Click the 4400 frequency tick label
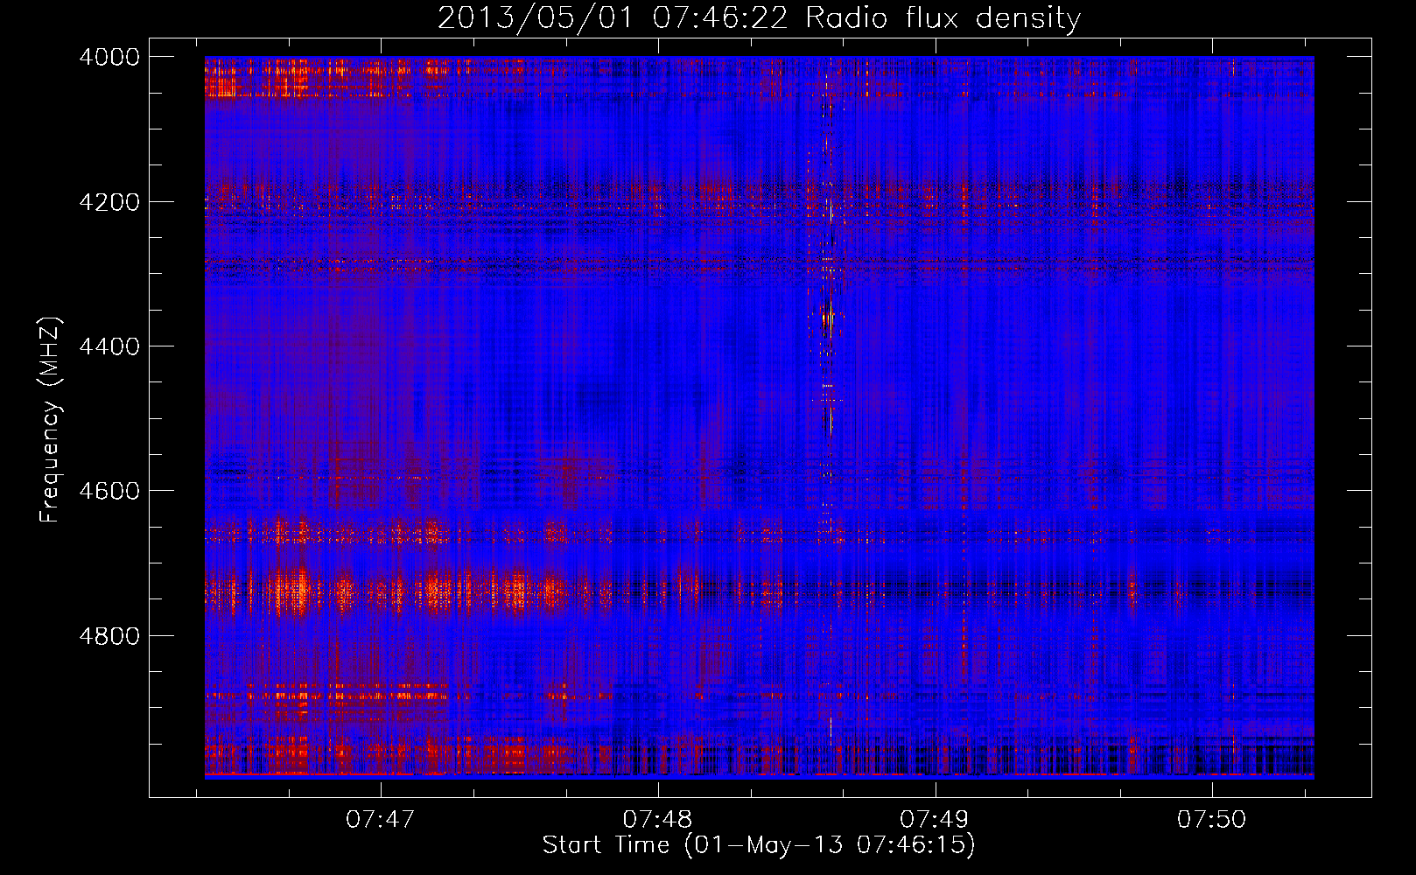This screenshot has height=875, width=1416. pos(109,346)
